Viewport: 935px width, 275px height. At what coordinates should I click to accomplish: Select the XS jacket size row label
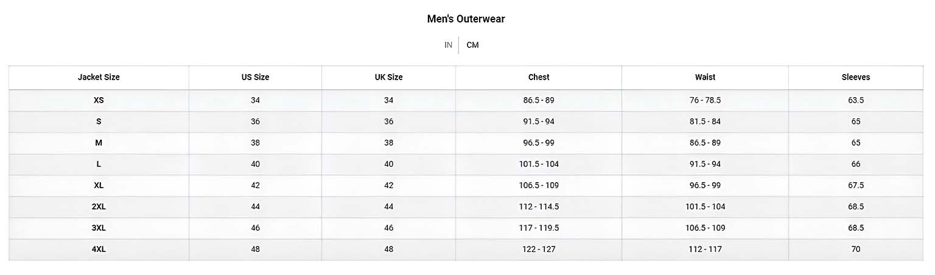pyautogui.click(x=99, y=100)
